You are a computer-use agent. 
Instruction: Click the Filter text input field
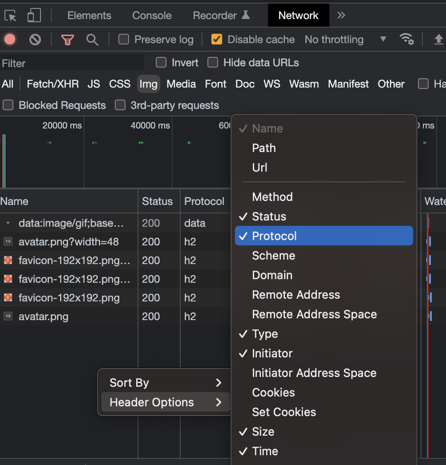(71, 63)
